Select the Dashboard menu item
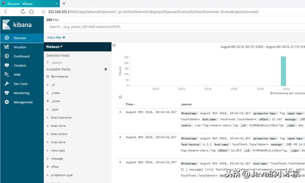This screenshot has height=183, width=305. tap(21, 56)
